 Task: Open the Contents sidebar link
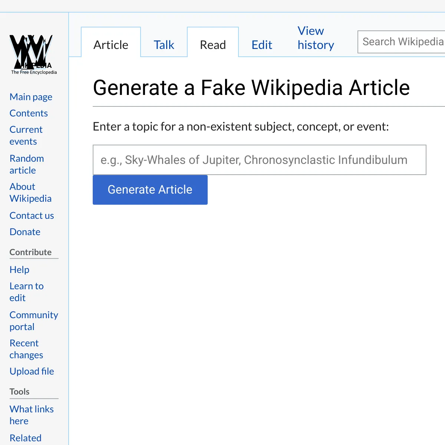(x=29, y=113)
